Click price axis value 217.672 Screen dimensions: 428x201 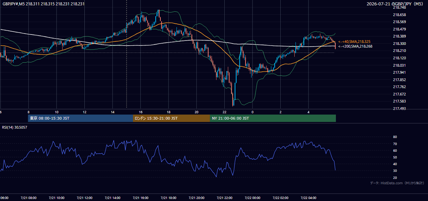[399, 94]
